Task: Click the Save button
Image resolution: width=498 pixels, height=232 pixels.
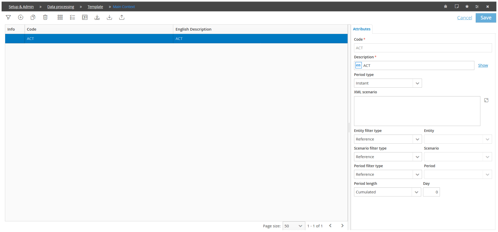Action: pyautogui.click(x=486, y=18)
